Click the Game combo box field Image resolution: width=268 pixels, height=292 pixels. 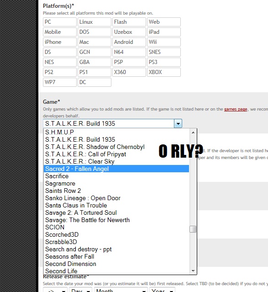pyautogui.click(x=112, y=123)
